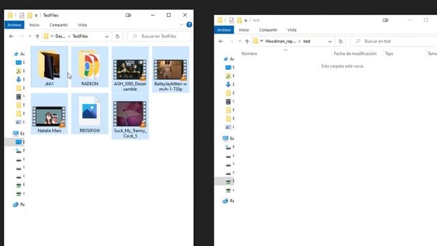The height and width of the screenshot is (246, 437).
Task: Open quick access toolbar dropdown in TestFiles title bar
Action: (x=36, y=16)
